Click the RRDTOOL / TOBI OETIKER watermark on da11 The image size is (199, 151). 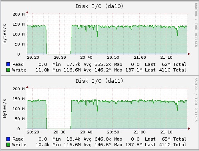(x=196, y=100)
